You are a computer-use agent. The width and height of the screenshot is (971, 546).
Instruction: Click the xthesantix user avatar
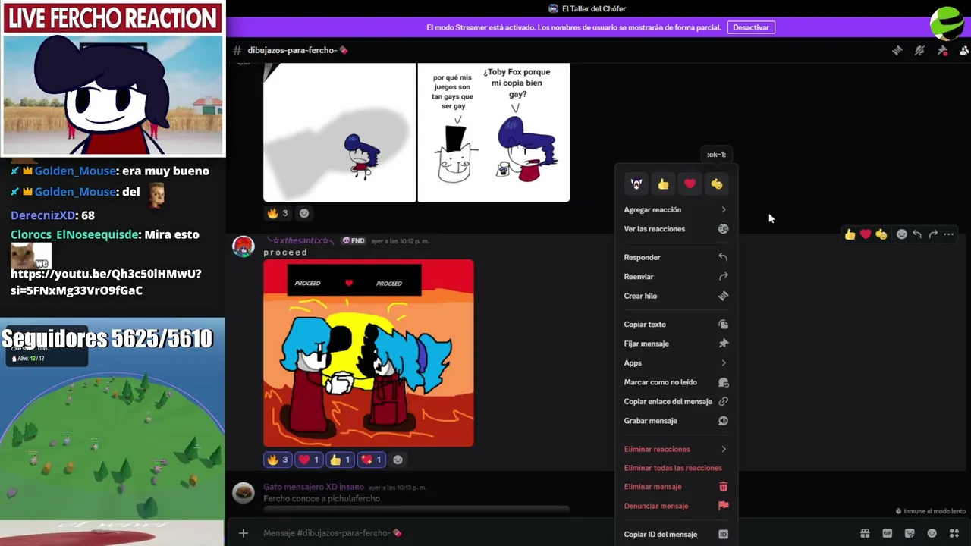(243, 246)
